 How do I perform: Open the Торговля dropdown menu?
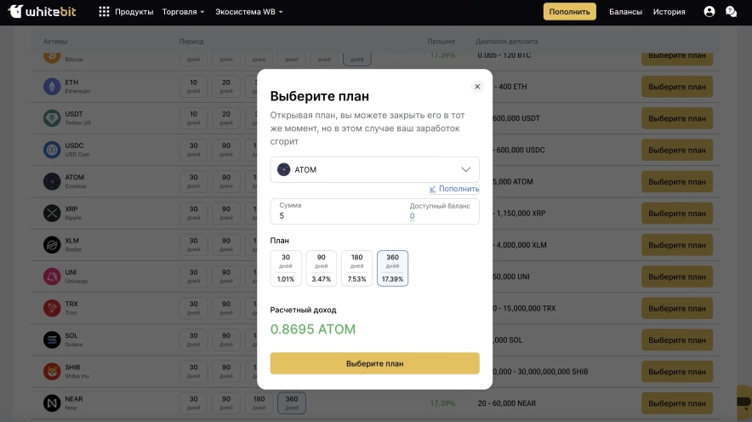tap(183, 12)
